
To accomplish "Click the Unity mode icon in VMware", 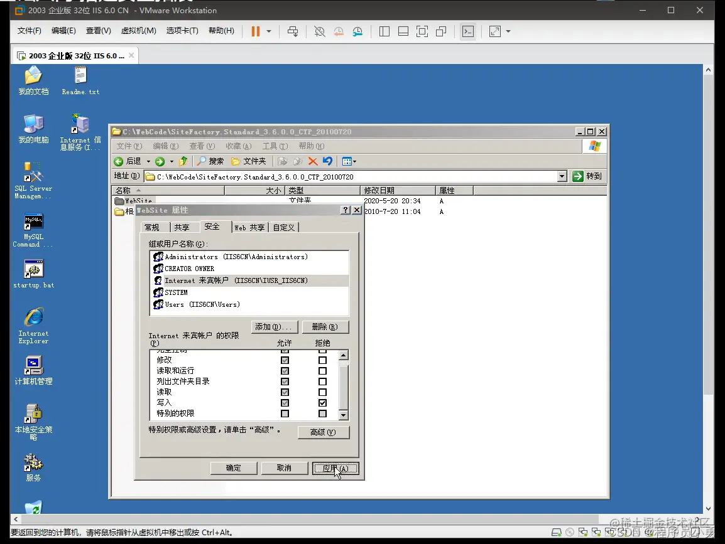I will [x=441, y=31].
